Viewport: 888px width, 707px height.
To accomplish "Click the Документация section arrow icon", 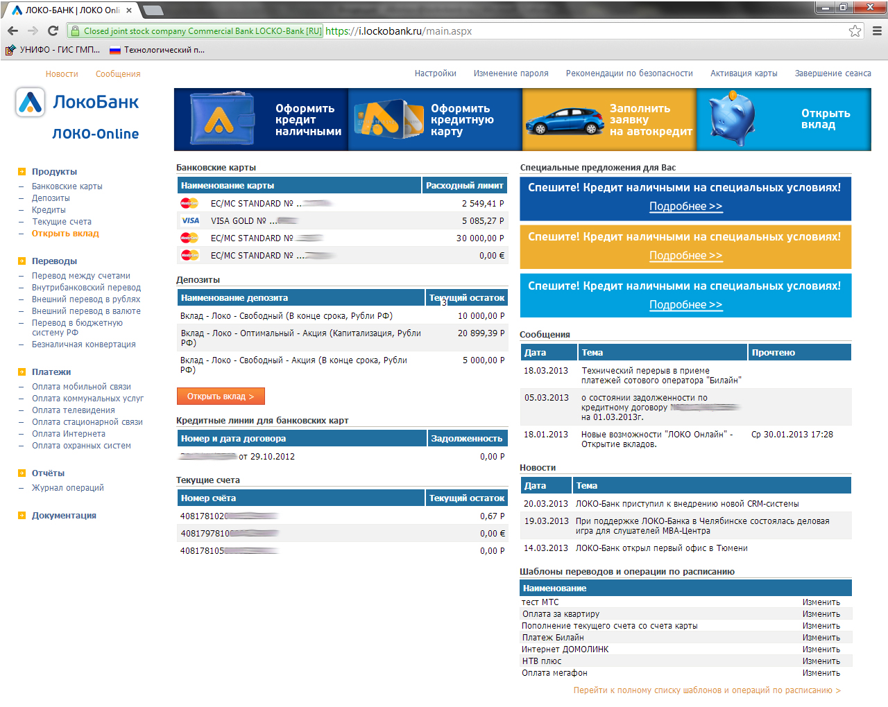I will (x=22, y=515).
